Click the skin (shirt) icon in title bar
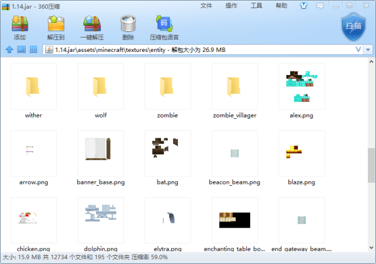376x264 pixels. (x=303, y=6)
